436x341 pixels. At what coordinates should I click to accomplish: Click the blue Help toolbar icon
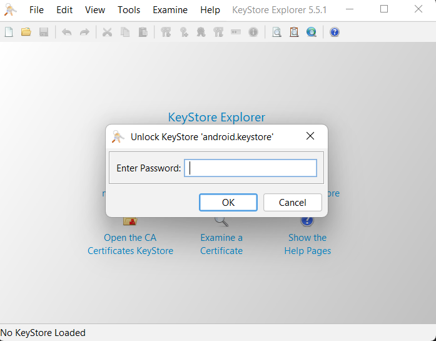pyautogui.click(x=335, y=32)
